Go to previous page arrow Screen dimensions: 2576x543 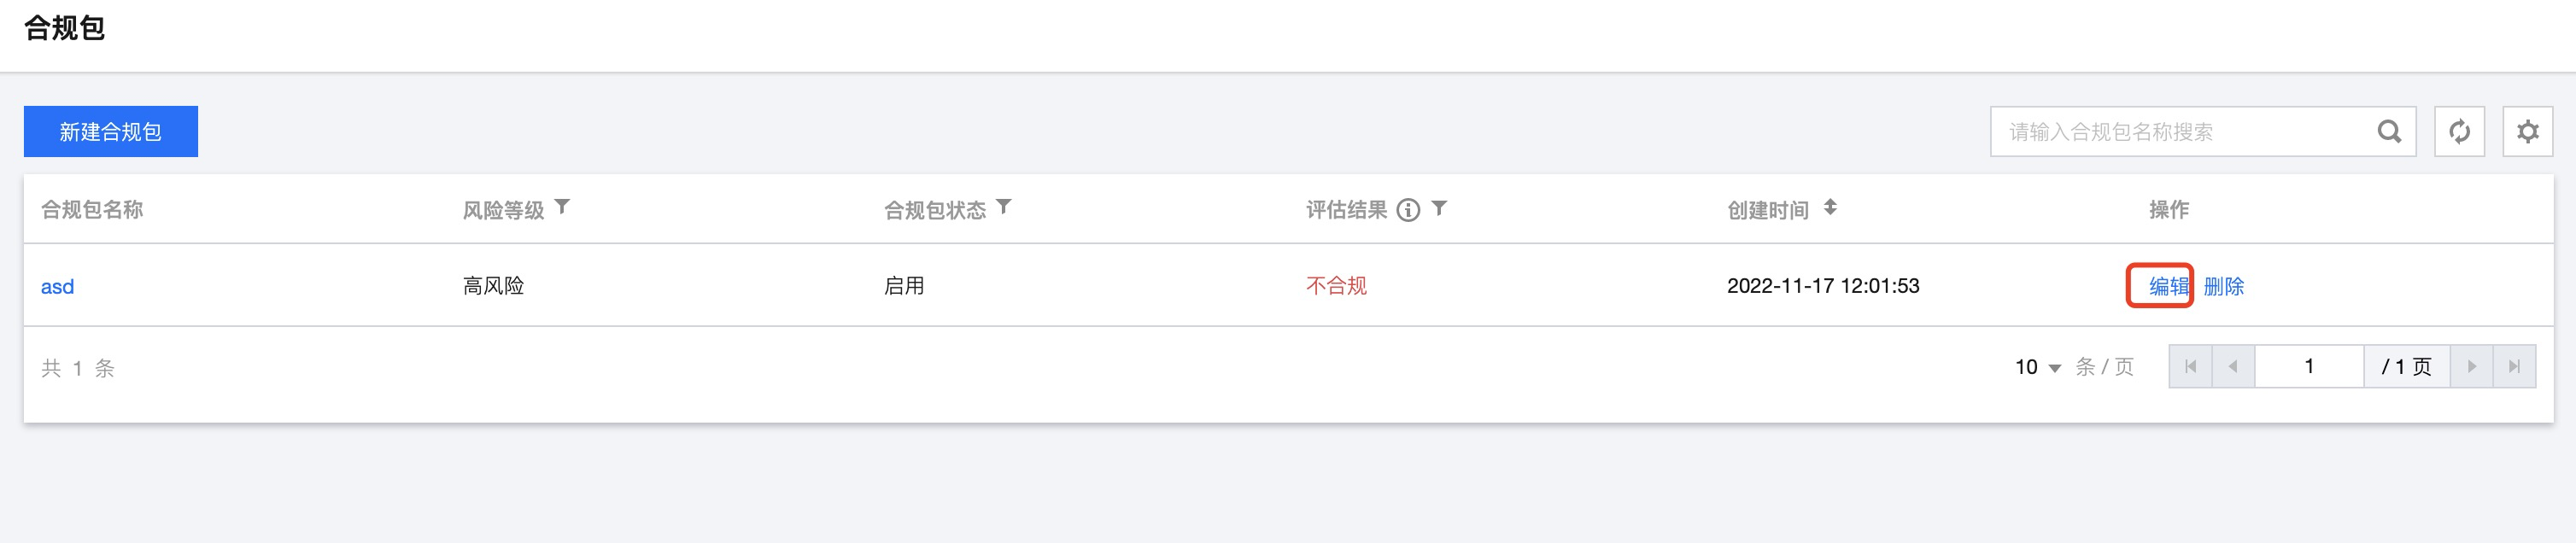coord(2233,367)
